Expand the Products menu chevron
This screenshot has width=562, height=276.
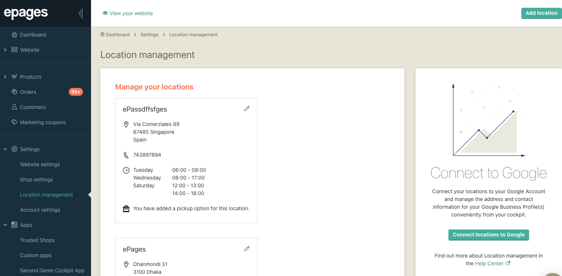pos(5,77)
